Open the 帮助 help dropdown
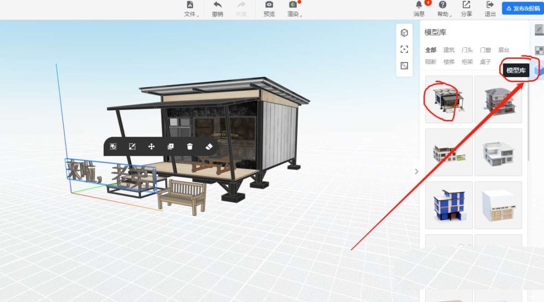 click(443, 9)
